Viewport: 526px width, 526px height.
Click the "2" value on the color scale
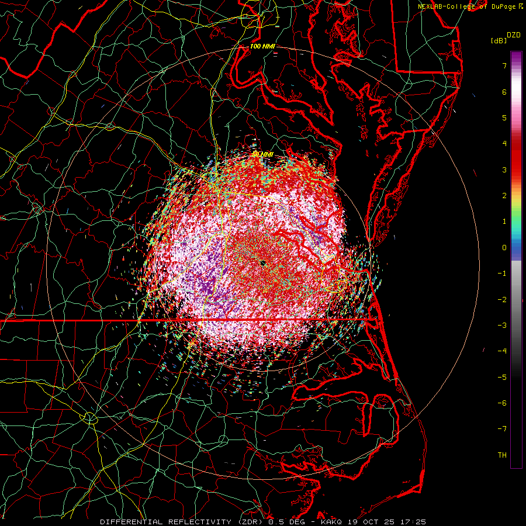tap(504, 196)
